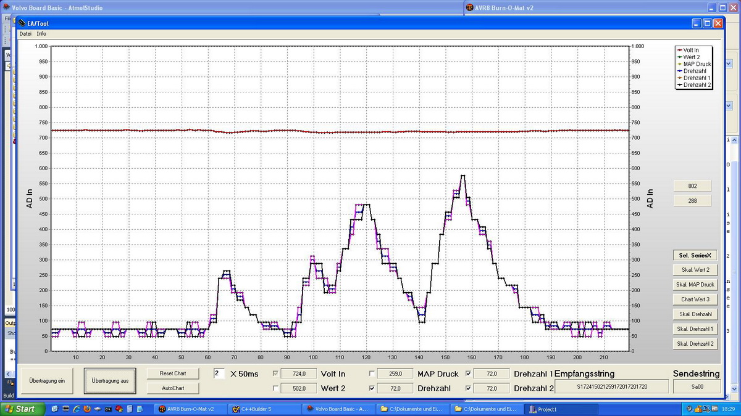Click the Skal. Wert 2 button
Screen dimensions: 741x416
[x=695, y=270]
